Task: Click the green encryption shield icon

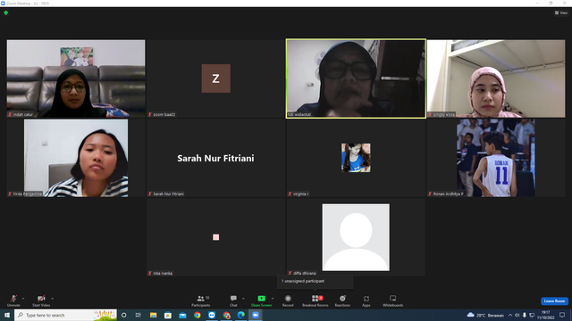Action: point(6,12)
